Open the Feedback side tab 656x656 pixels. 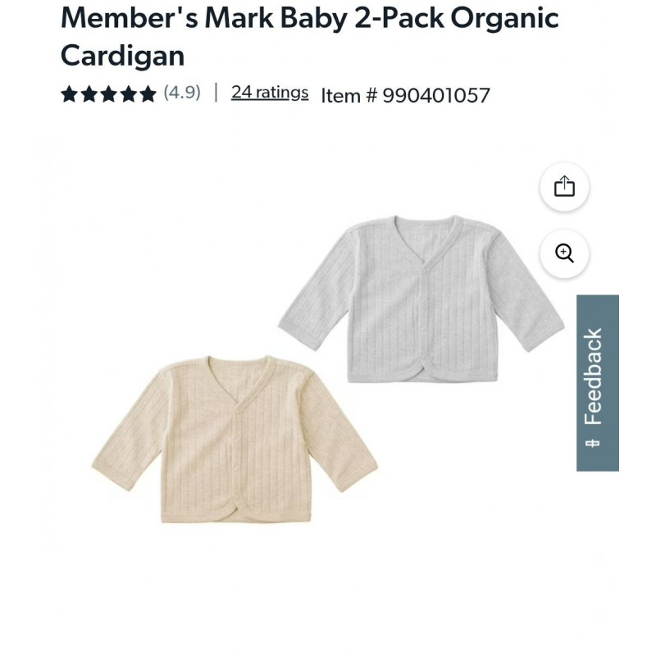coord(597,376)
